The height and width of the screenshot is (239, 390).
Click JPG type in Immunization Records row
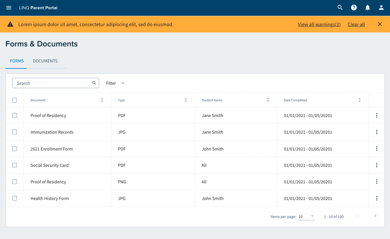coord(121,132)
